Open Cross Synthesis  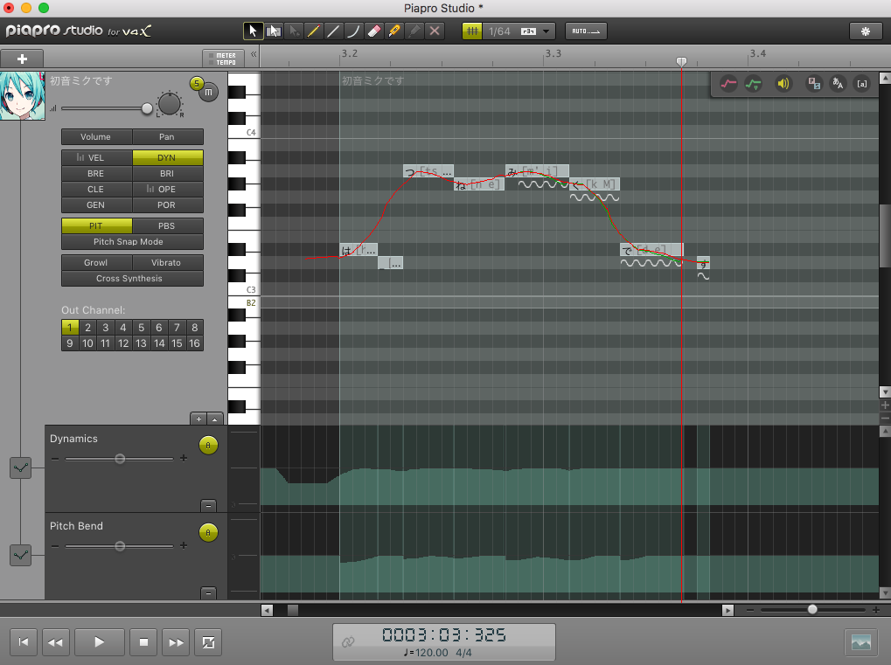pyautogui.click(x=132, y=279)
